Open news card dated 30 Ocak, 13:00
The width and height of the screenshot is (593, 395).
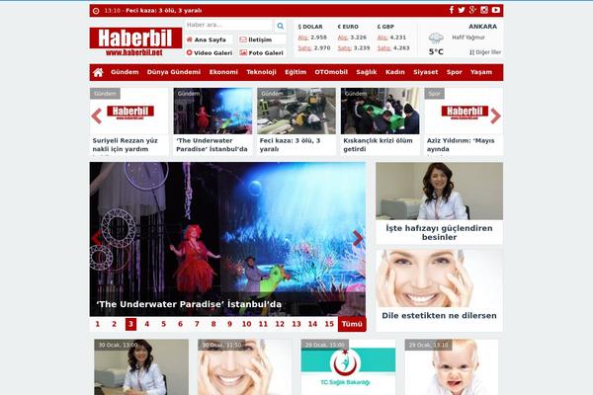141,367
